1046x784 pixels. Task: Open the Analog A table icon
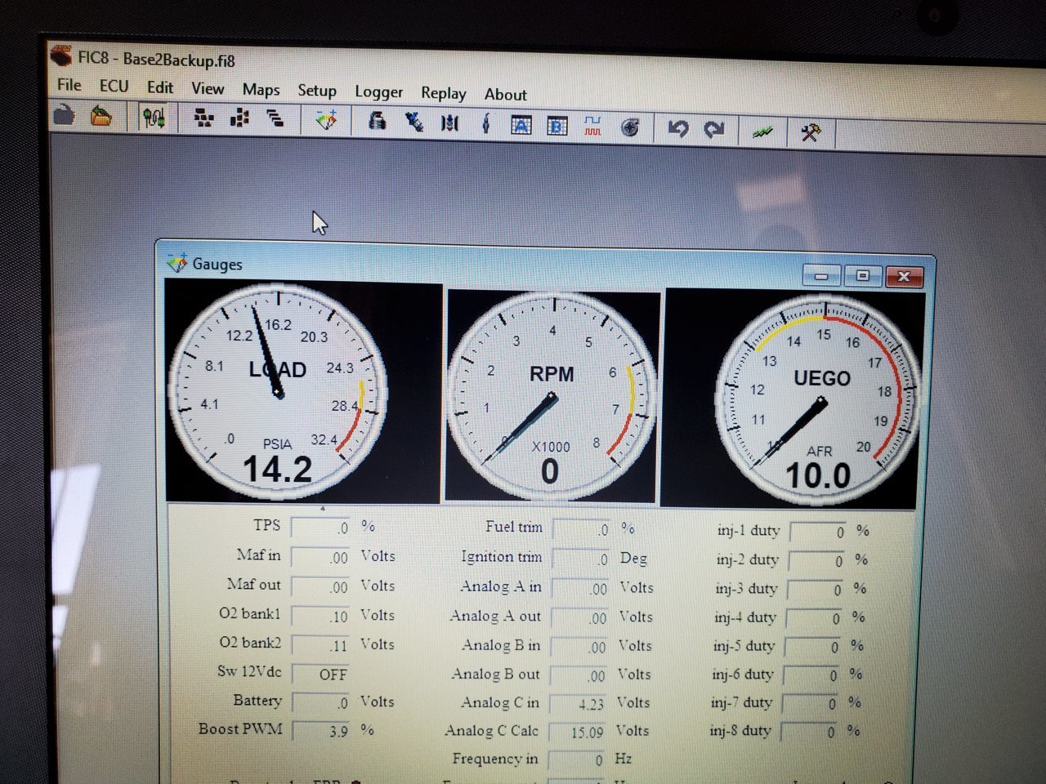521,125
